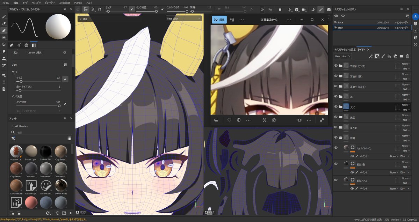Open the 3D cube display mode icon
The height and width of the screenshot is (222, 419).
click(297, 9)
